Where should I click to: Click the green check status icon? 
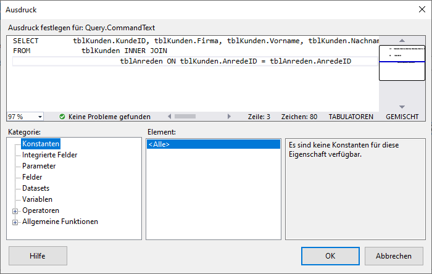pos(62,116)
